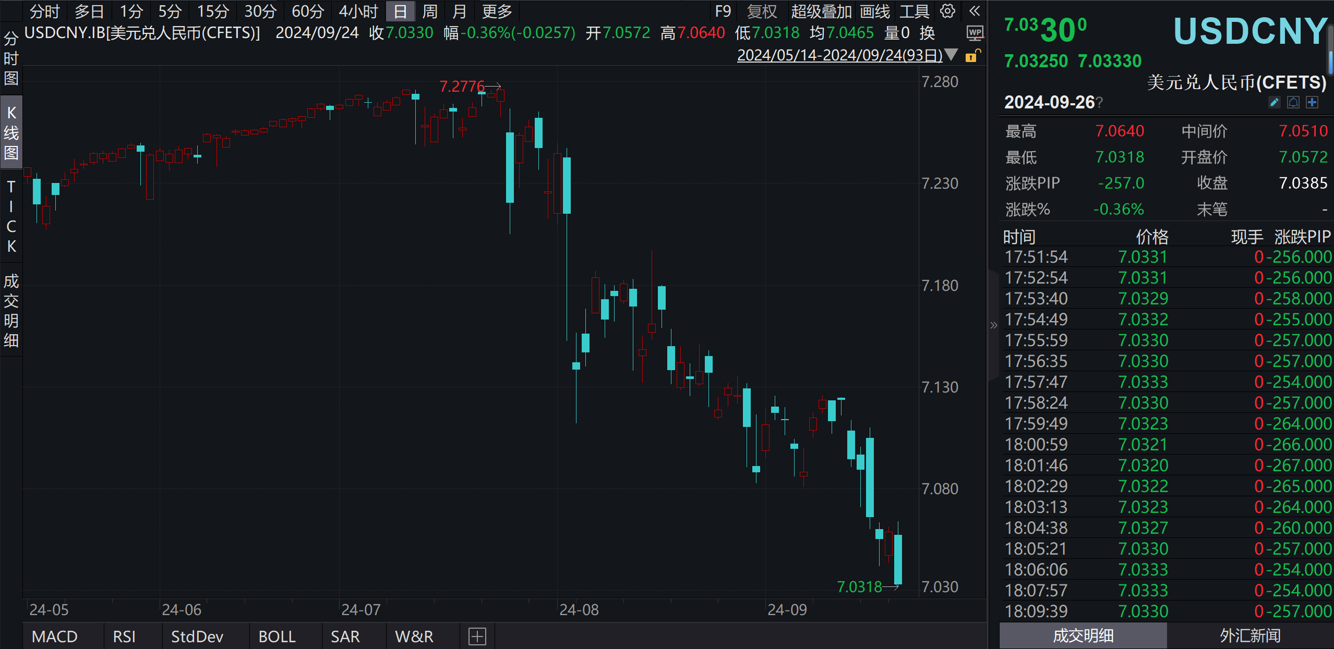Image resolution: width=1334 pixels, height=649 pixels.
Task: Click the pencil edit icon
Action: 1274,102
